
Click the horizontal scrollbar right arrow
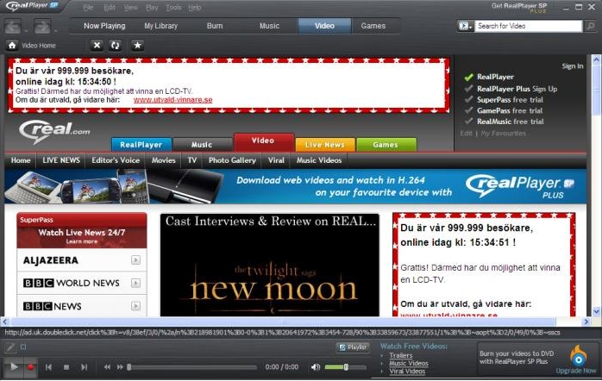tap(586, 322)
